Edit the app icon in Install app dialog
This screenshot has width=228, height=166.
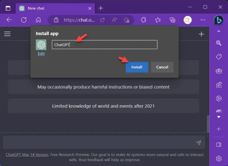41,54
